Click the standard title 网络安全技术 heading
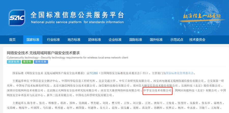229x113 pixels. click(x=43, y=53)
